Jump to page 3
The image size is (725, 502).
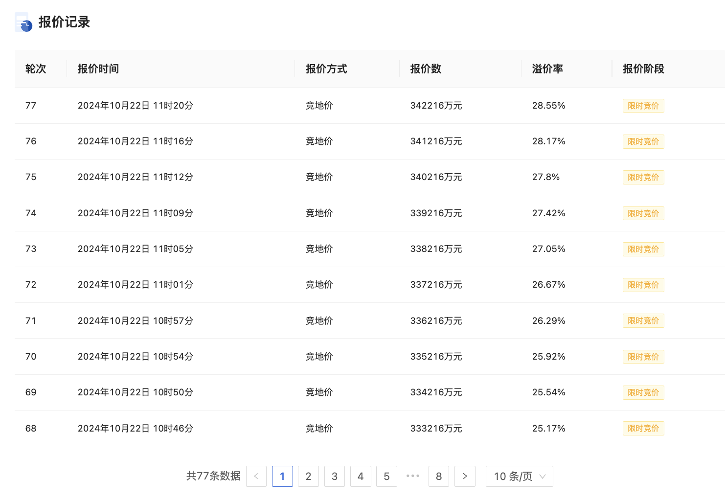[x=335, y=476]
